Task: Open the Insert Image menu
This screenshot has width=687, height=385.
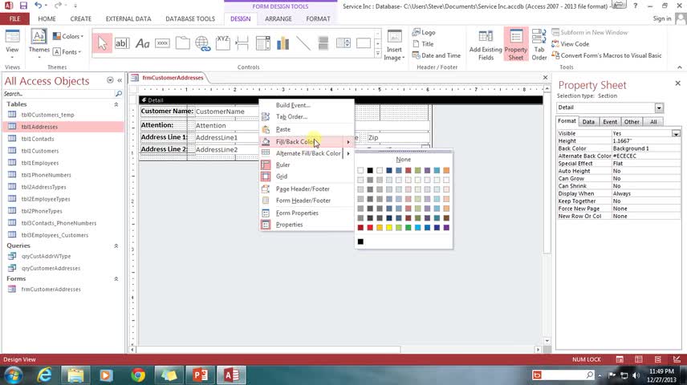Action: pyautogui.click(x=394, y=46)
